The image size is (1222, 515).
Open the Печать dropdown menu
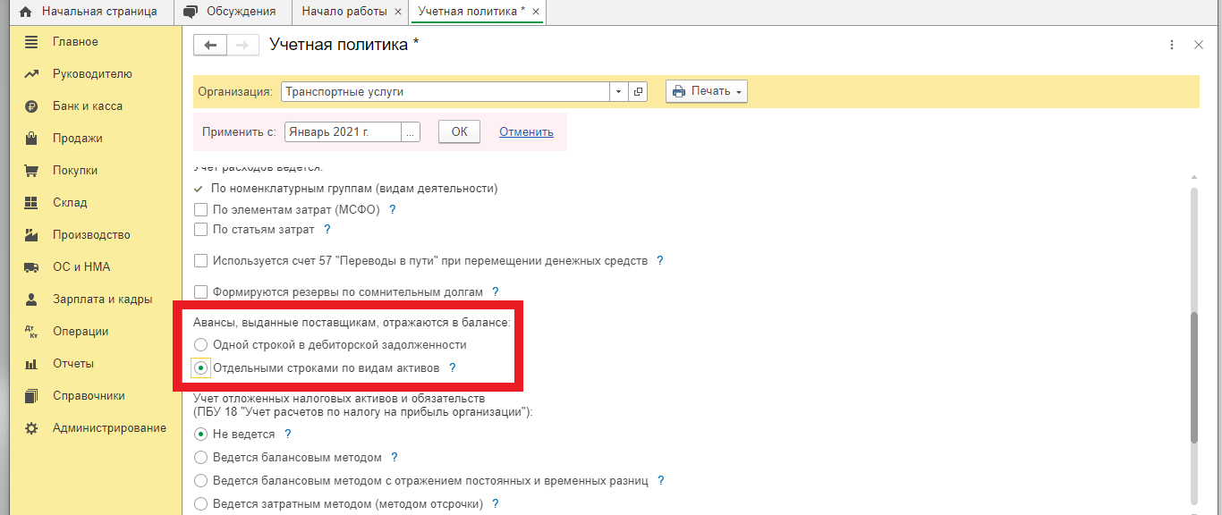(x=707, y=91)
